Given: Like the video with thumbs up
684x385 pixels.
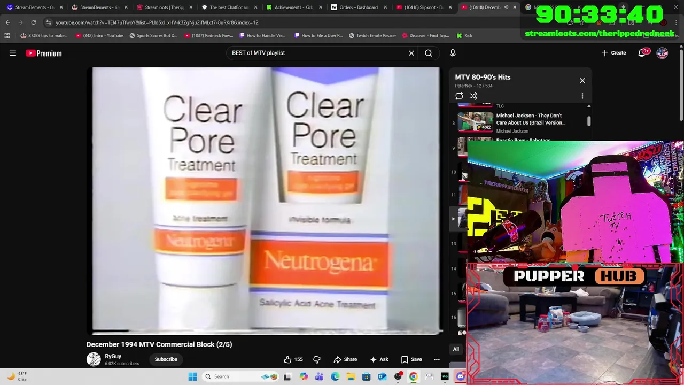Looking at the screenshot, I should point(293,359).
